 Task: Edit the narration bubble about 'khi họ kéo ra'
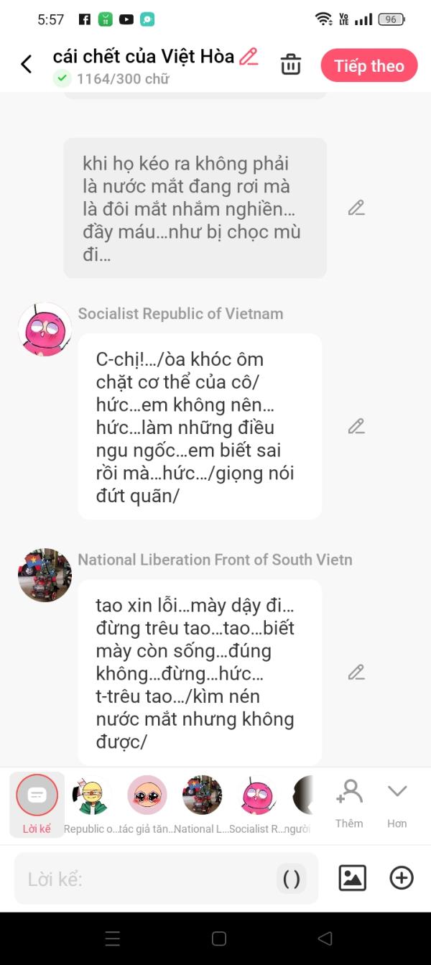click(x=356, y=208)
